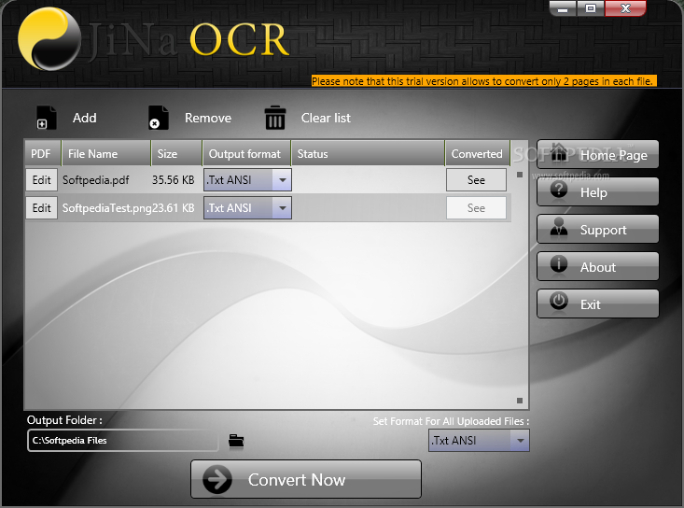Image resolution: width=684 pixels, height=508 pixels.
Task: Click the Exit button
Action: pyautogui.click(x=597, y=303)
